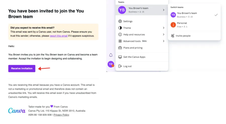Click the Plans and pricing briefcase icon

120,48
